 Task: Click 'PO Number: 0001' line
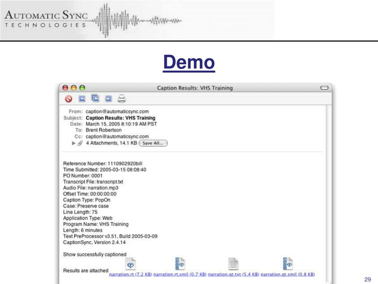point(83,176)
